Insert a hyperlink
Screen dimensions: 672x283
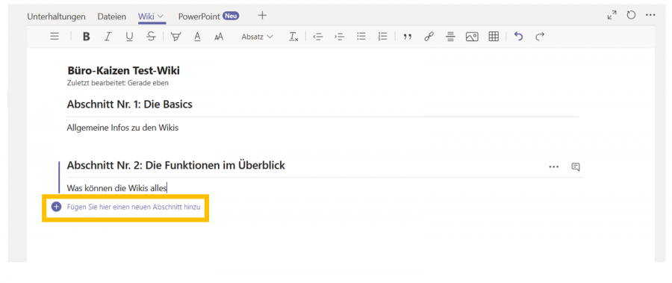[x=429, y=37]
